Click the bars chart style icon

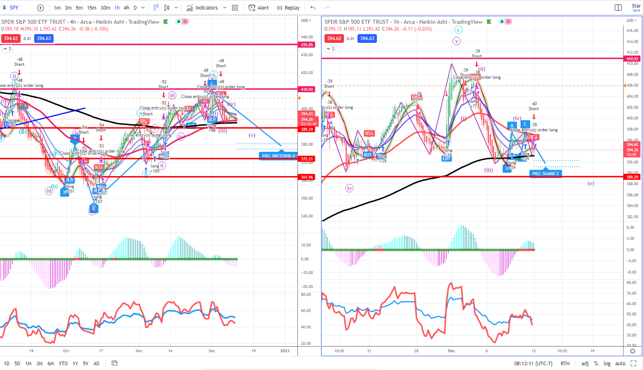click(x=156, y=8)
